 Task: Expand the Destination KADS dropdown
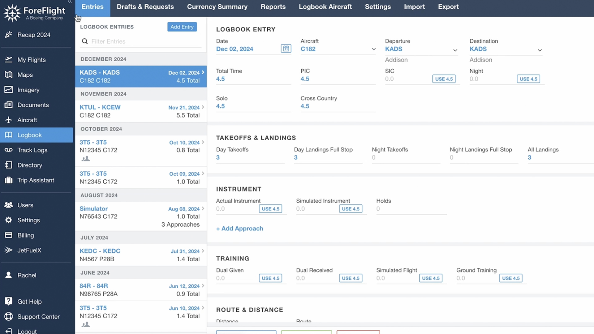click(x=540, y=50)
